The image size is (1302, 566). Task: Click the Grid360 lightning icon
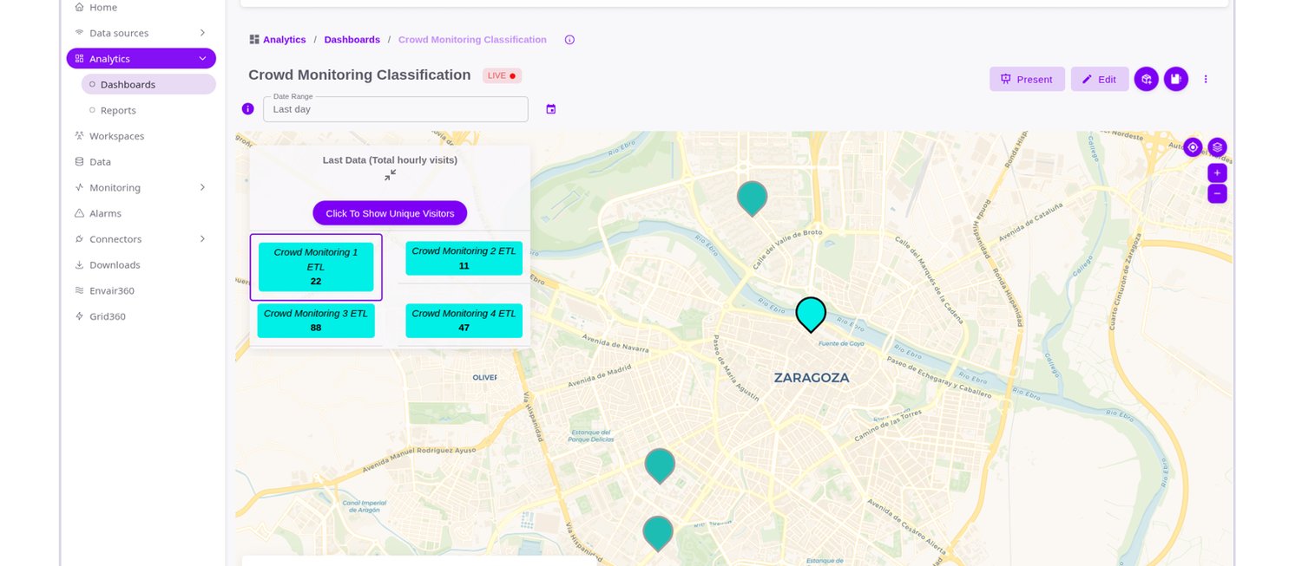coord(80,316)
